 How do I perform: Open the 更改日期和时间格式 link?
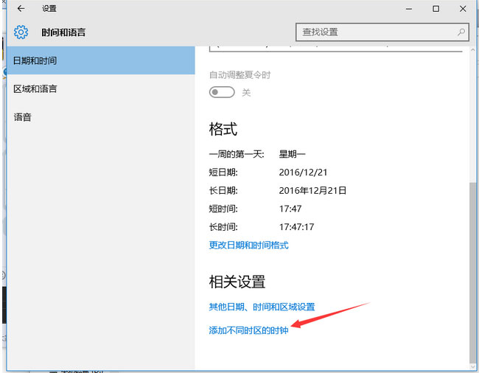(248, 245)
